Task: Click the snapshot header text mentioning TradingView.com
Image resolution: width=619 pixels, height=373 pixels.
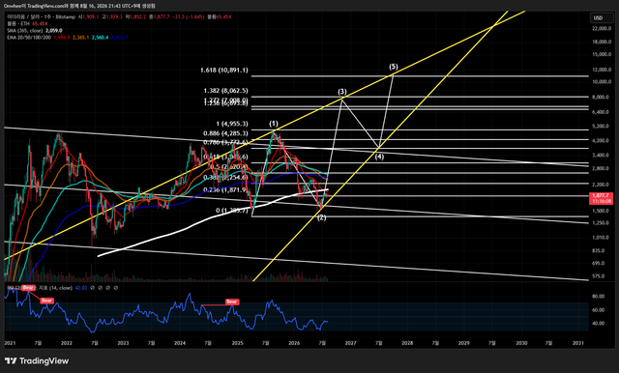Action: [x=79, y=6]
